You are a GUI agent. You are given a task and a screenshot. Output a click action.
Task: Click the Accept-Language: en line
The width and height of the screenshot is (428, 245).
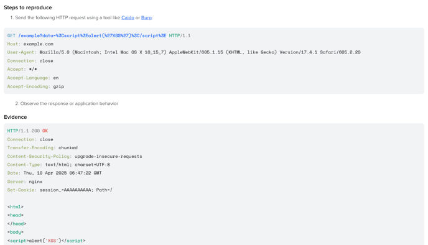coord(33,78)
